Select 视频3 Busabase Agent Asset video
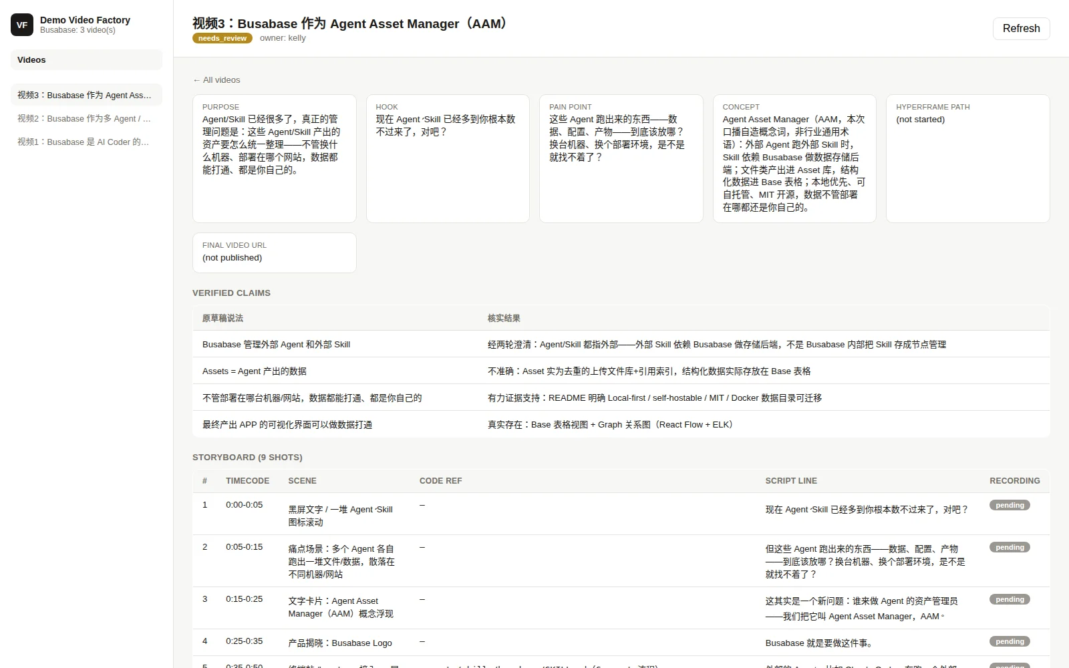This screenshot has width=1069, height=668. [86, 95]
